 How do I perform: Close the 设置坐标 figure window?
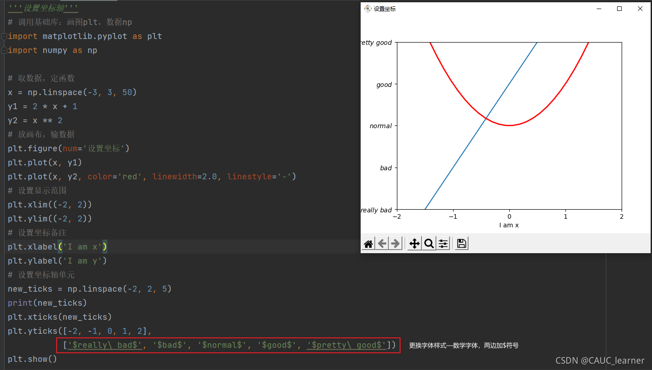[640, 9]
